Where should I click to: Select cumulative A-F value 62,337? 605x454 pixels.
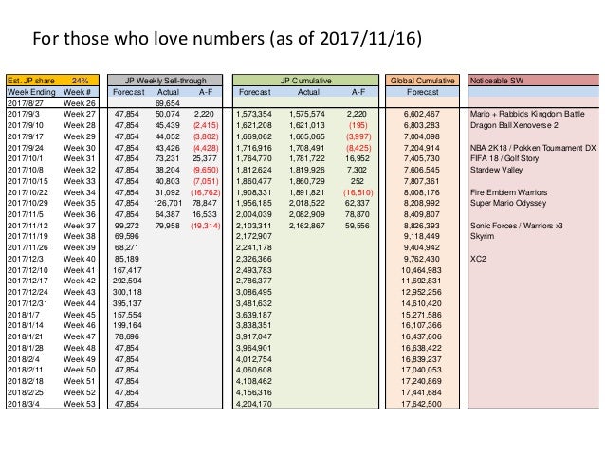(x=357, y=203)
